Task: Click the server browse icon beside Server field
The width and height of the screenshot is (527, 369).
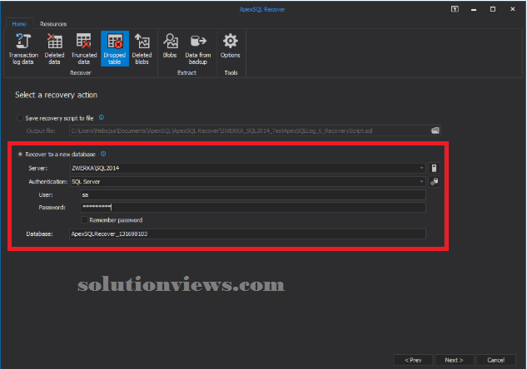Action: tap(435, 168)
